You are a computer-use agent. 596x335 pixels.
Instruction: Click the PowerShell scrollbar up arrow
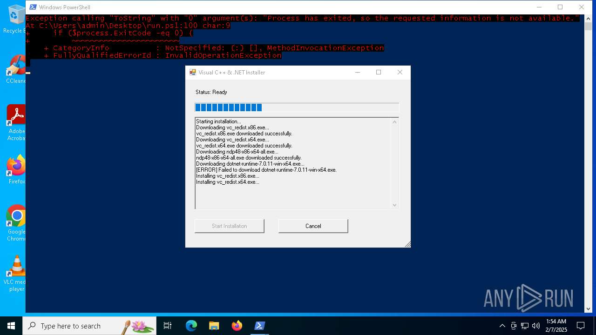click(589, 18)
